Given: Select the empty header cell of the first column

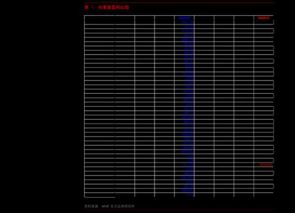Looking at the screenshot, I should [x=99, y=18].
